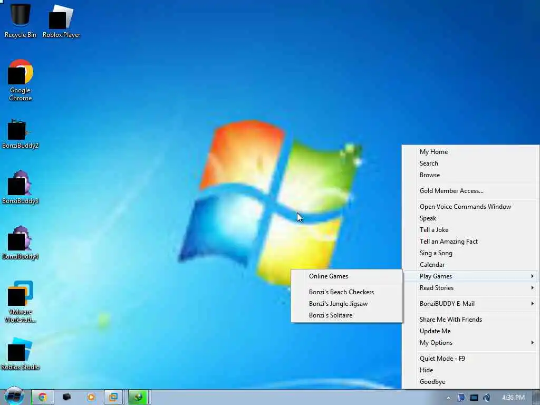Choose Hide from the Bonzi menu
Viewport: 540px width, 405px height.
(x=470, y=370)
